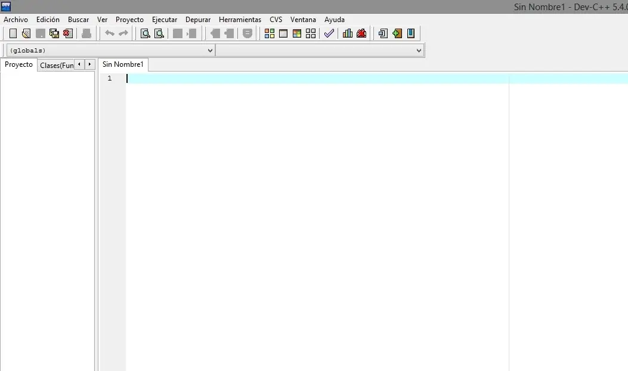Click the disabled icon with small arrow

[191, 33]
